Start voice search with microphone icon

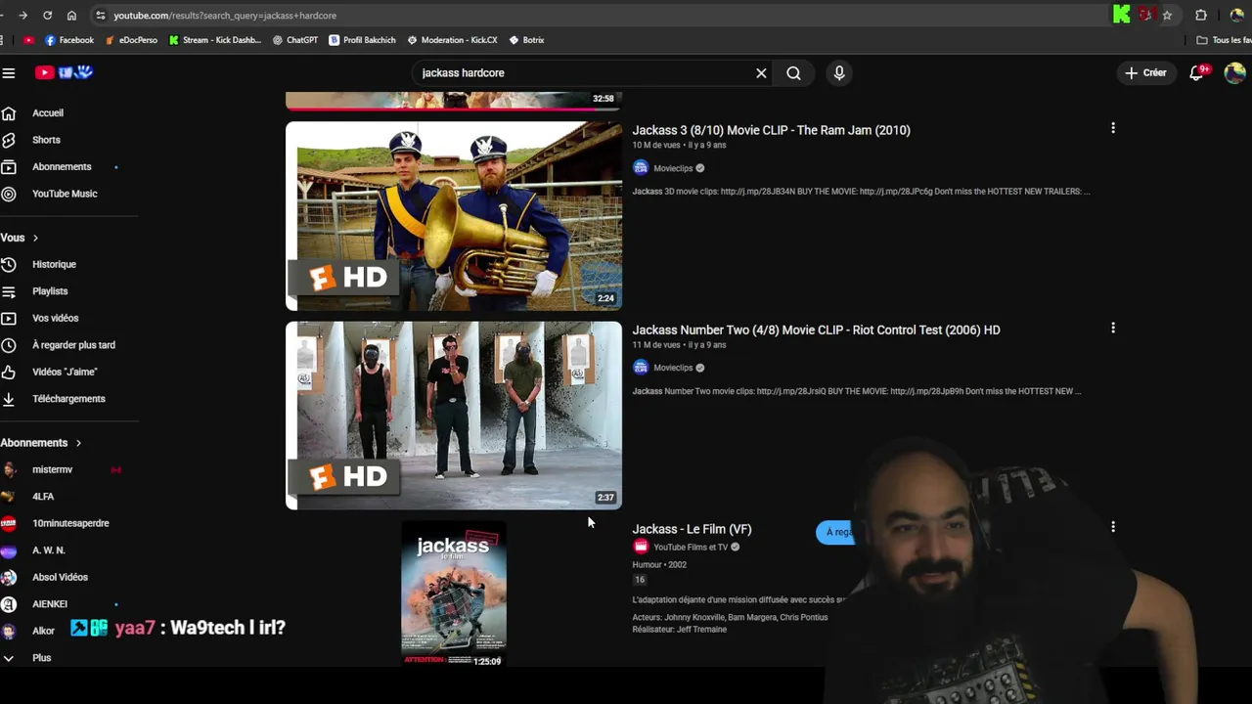tap(839, 73)
